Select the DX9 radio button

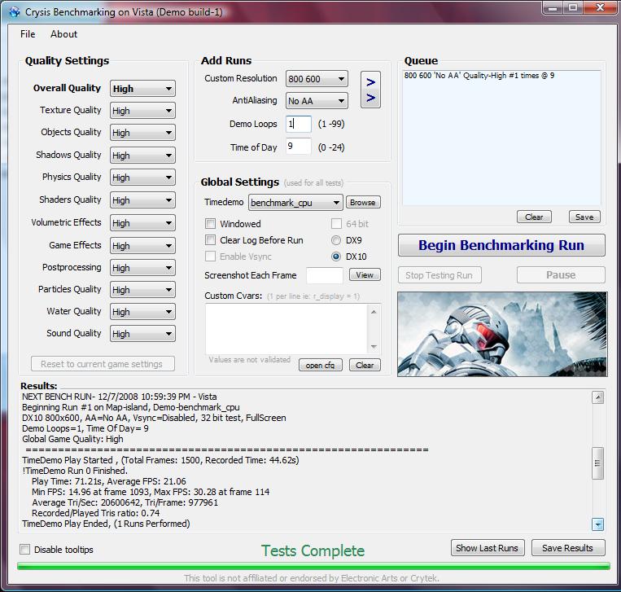tap(336, 240)
